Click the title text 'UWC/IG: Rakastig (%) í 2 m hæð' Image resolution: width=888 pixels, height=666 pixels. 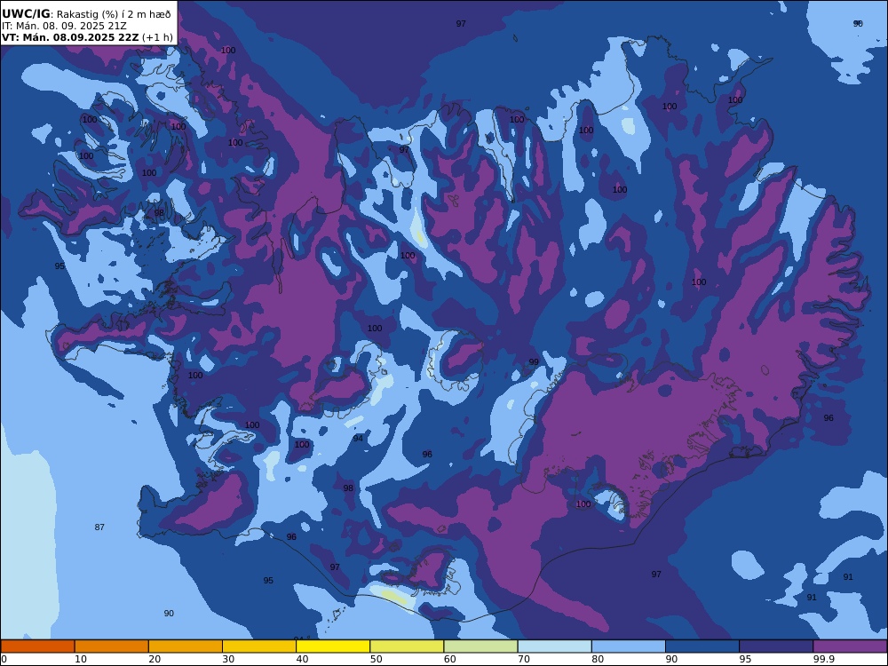point(86,14)
